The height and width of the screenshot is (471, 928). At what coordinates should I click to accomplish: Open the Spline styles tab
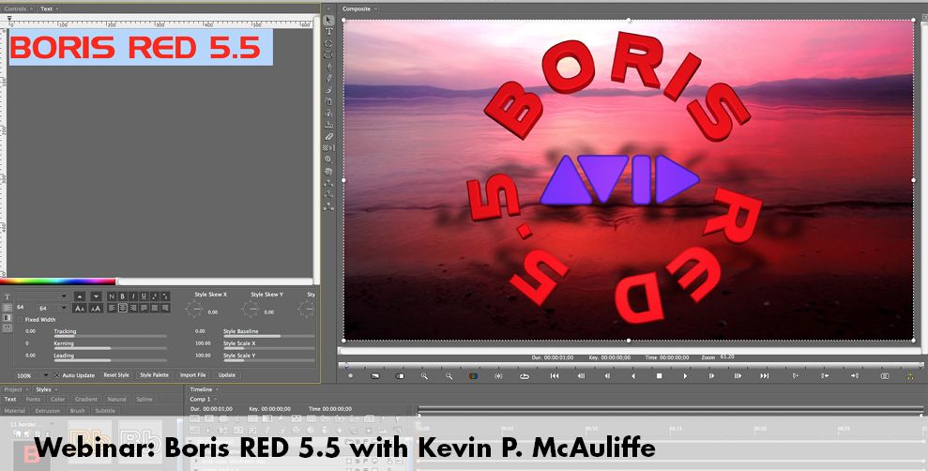pyautogui.click(x=145, y=400)
